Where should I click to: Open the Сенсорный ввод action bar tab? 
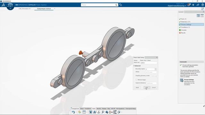click(131, 109)
